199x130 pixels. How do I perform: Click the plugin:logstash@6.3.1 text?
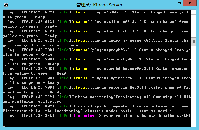117,78
